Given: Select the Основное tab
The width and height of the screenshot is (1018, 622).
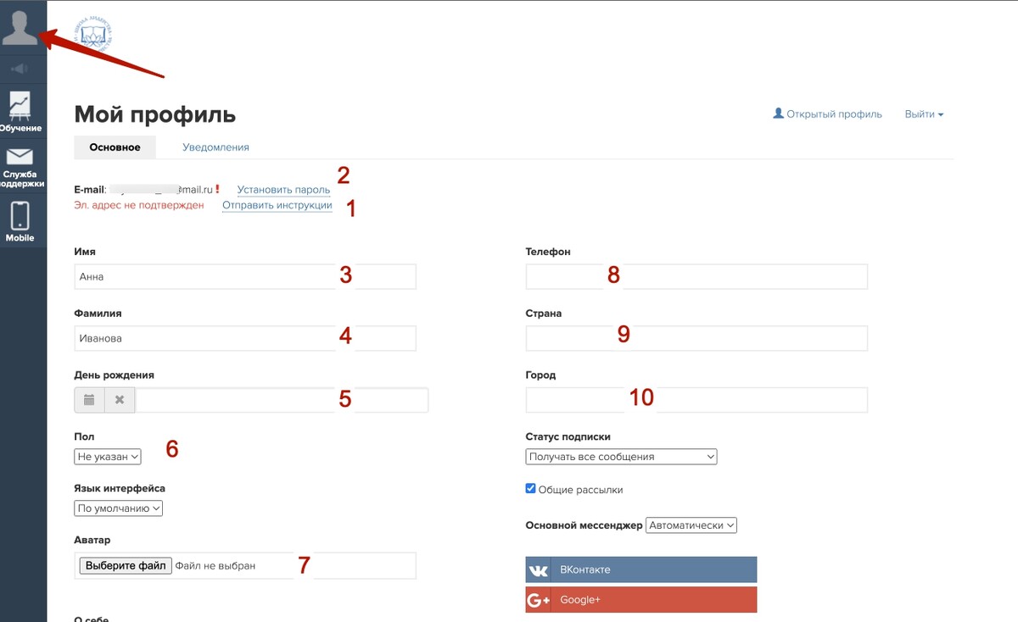Looking at the screenshot, I should point(115,147).
